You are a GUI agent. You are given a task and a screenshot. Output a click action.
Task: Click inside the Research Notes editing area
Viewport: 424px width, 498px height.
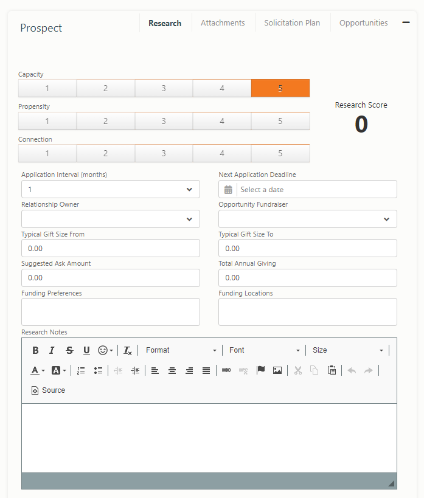(x=209, y=438)
